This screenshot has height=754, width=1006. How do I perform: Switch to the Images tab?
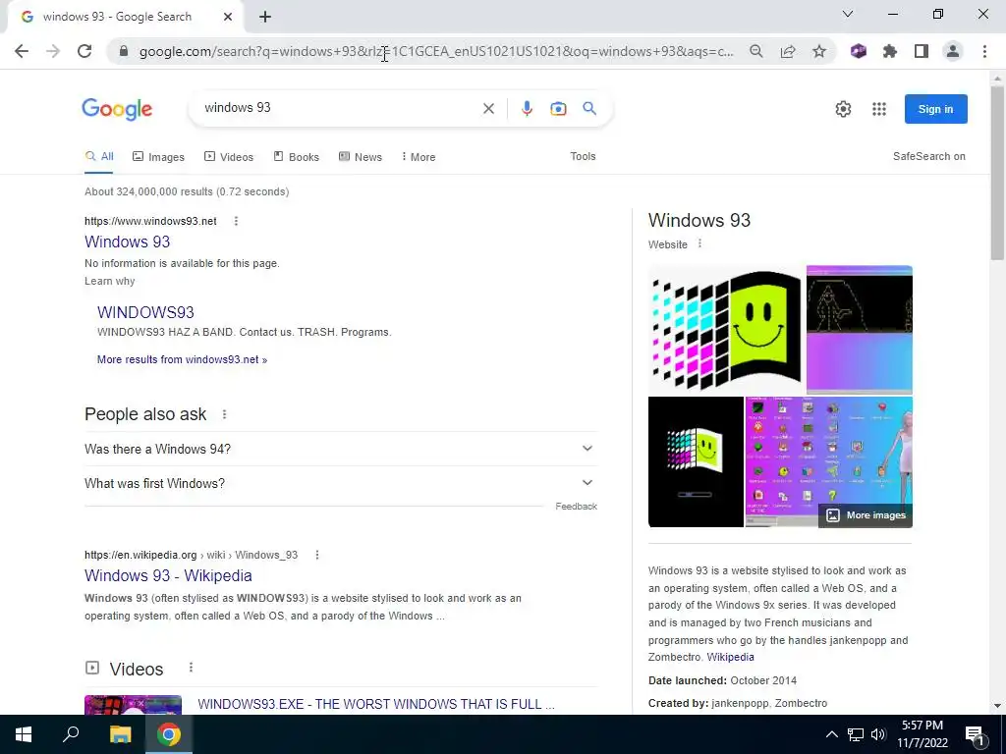point(158,157)
